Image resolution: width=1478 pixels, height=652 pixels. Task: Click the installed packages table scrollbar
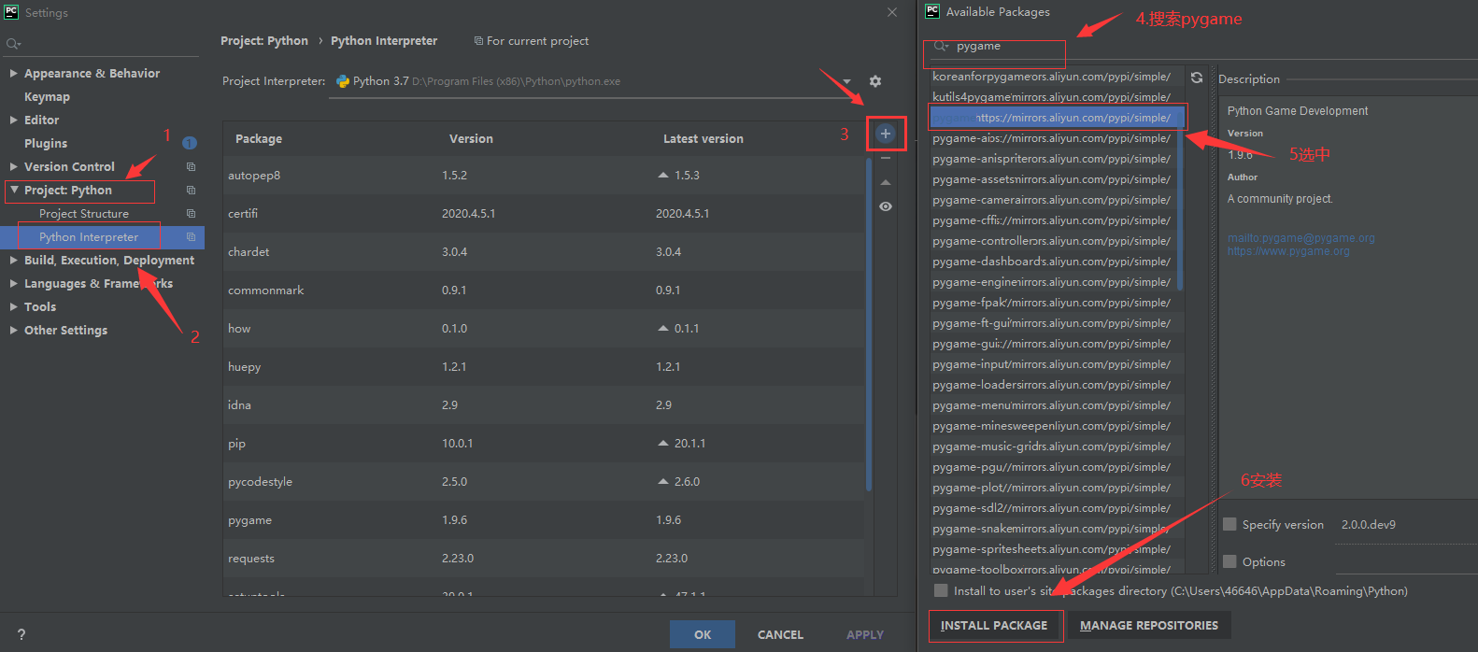pos(869,324)
